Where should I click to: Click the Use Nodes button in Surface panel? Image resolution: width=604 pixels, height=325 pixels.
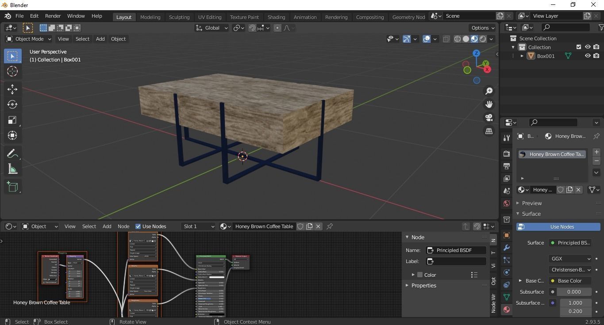click(x=558, y=227)
